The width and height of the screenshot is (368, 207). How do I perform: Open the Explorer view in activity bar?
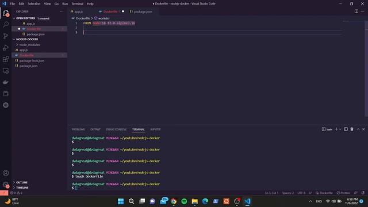6,13
